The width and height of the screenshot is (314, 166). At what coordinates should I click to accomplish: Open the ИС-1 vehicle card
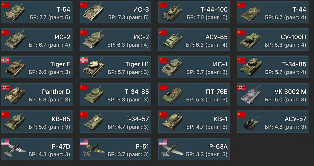(x=194, y=67)
